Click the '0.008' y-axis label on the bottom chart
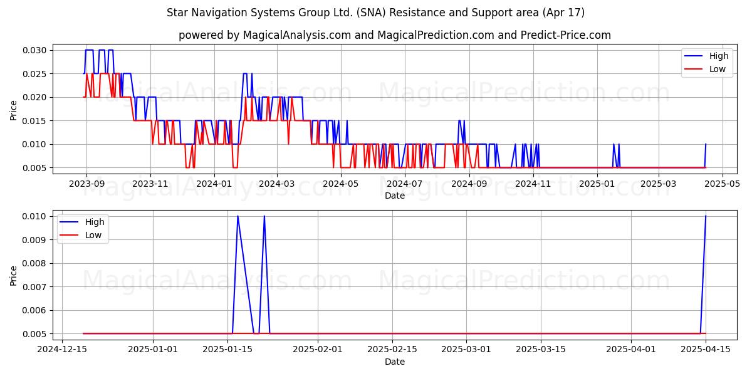This screenshot has height=376, width=752. coord(36,263)
